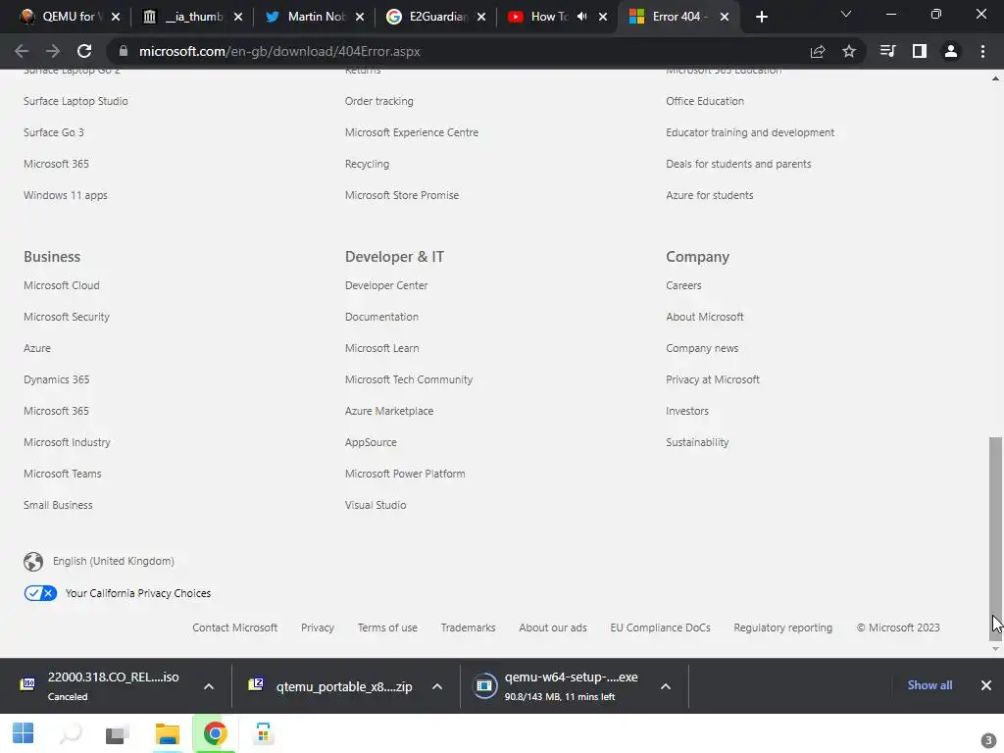The height and width of the screenshot is (753, 1004).
Task: Open the Azure Marketplace link
Action: [389, 411]
